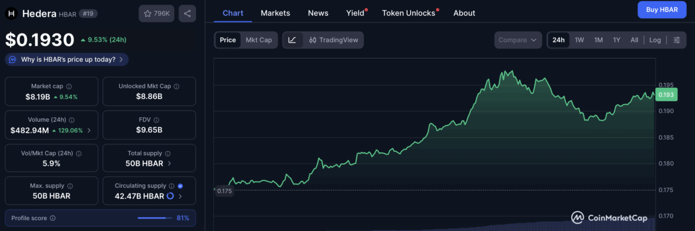Click the info icon beside Market cap
The image size is (695, 231).
tap(69, 86)
